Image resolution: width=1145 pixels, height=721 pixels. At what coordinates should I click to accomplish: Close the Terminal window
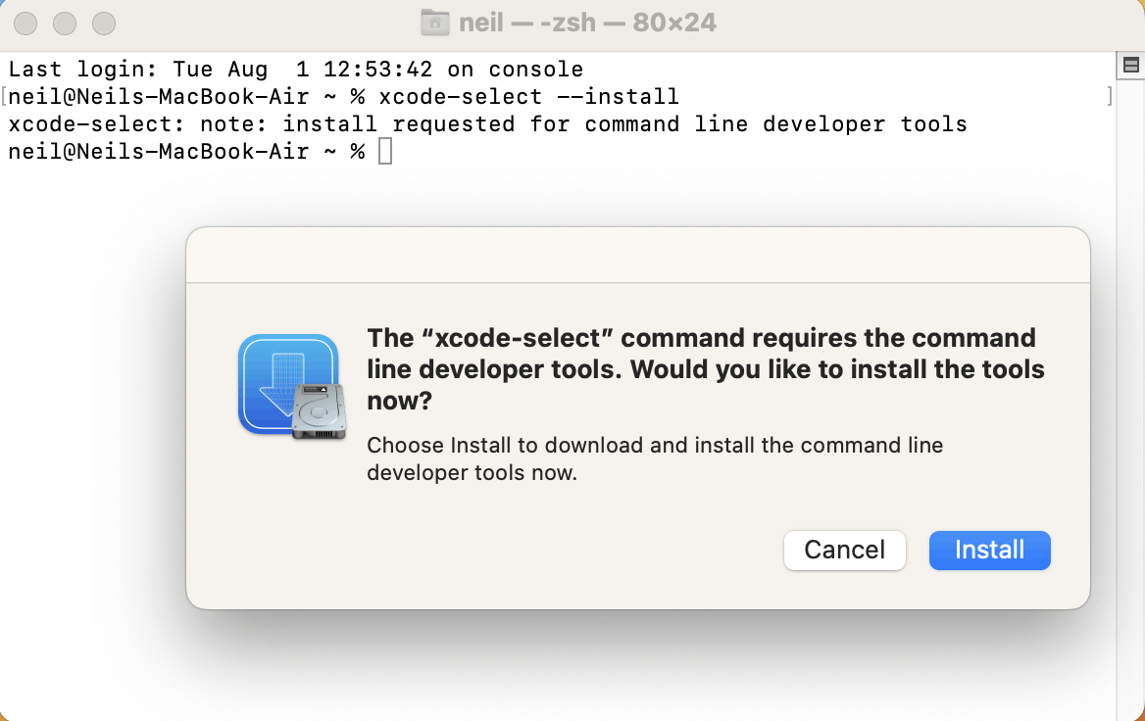point(27,23)
